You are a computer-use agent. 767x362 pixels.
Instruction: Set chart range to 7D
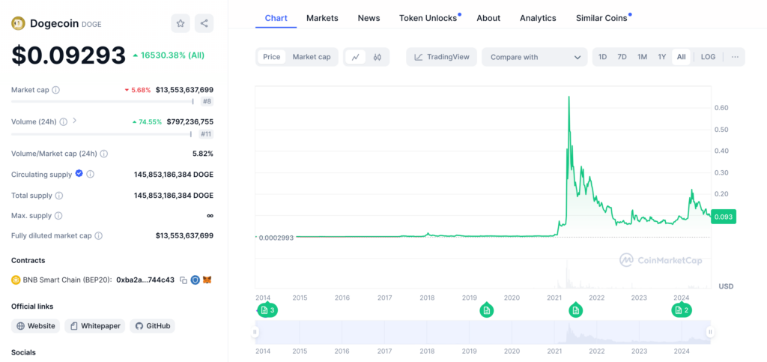click(x=622, y=57)
